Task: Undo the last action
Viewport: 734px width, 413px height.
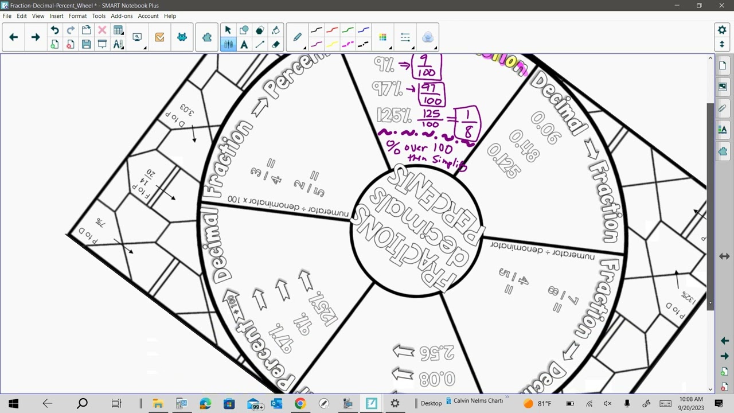Action: point(54,30)
